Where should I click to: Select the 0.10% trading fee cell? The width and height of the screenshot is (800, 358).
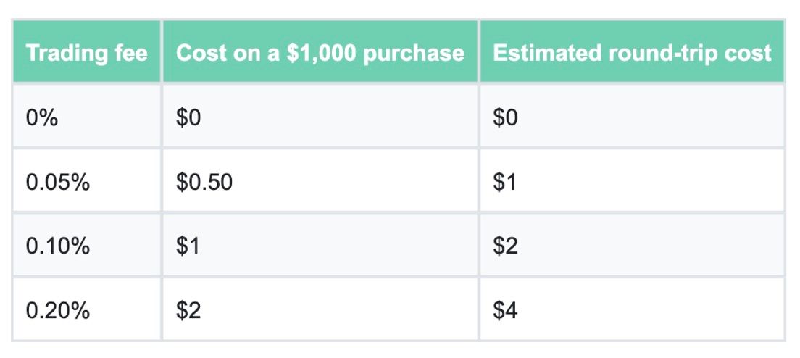click(86, 245)
